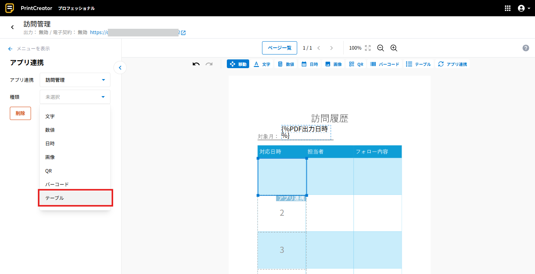Expand the アプリ連携 訪問管理 dropdown
This screenshot has width=535, height=274.
click(75, 80)
